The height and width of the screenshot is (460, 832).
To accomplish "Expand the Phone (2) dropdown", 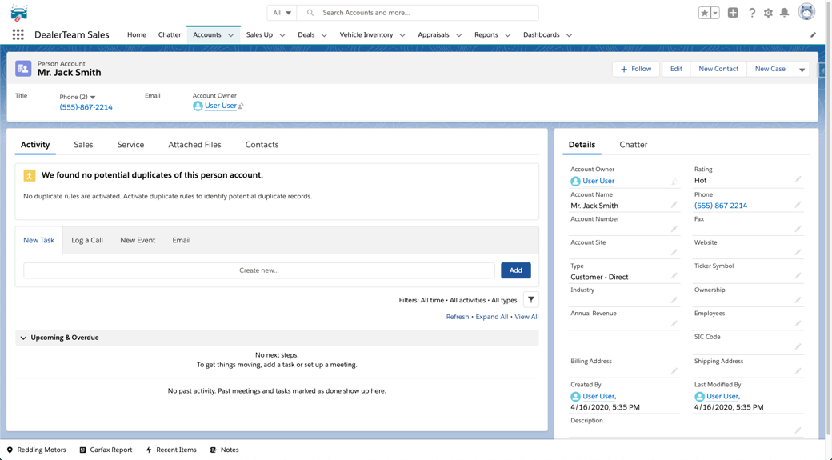I will [93, 97].
